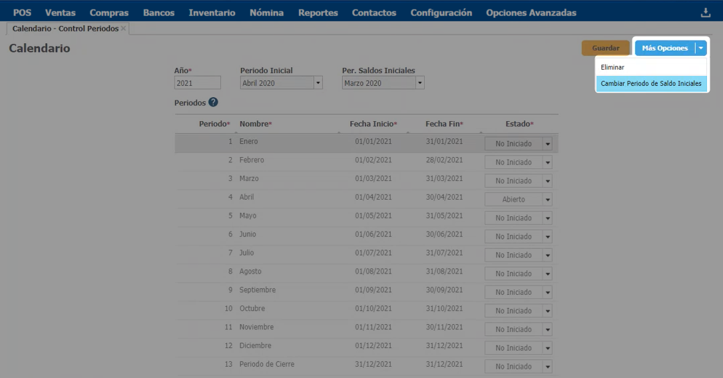Open the Per. Saldos Iniciales dropdown

pyautogui.click(x=419, y=83)
